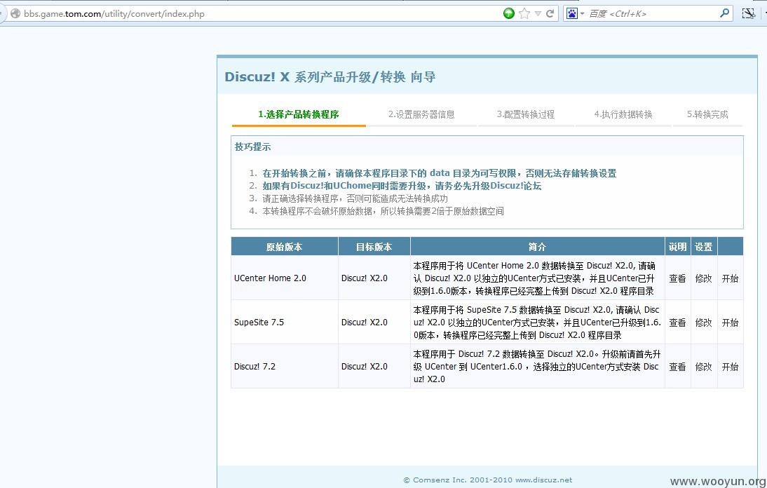This screenshot has width=767, height=488.
Task: Click the 说明 column header
Action: [677, 247]
